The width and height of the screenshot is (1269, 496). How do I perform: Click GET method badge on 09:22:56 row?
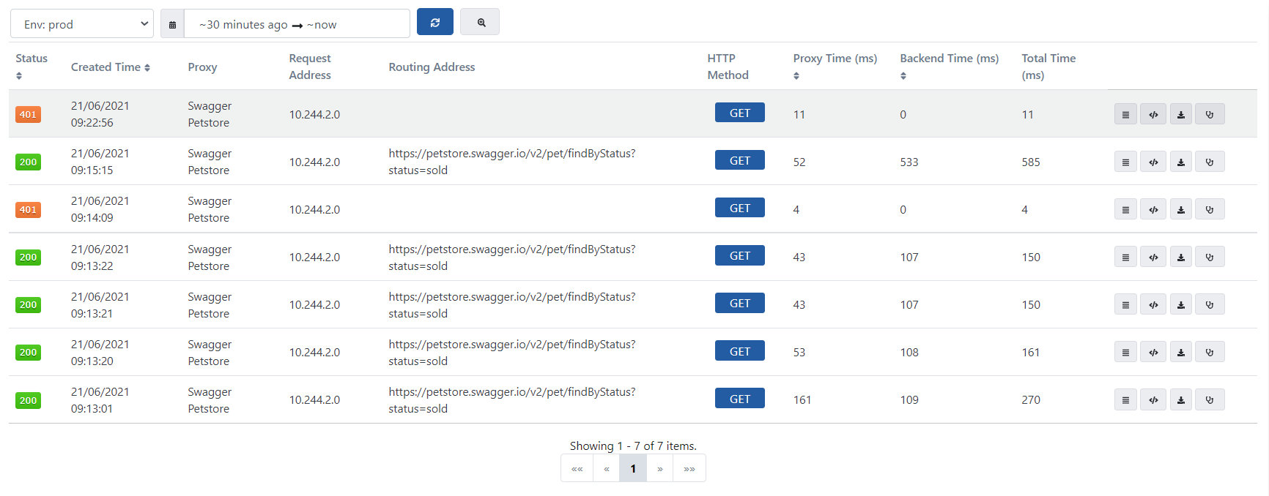point(740,113)
